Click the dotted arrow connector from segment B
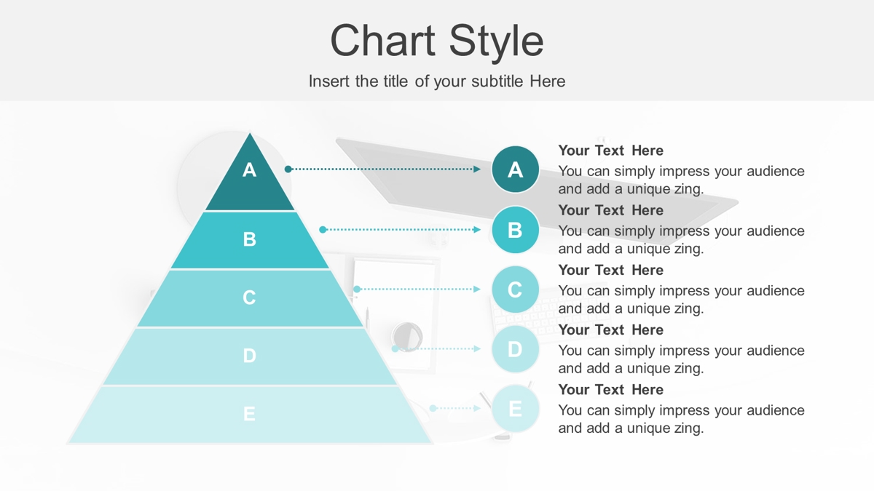 click(401, 229)
